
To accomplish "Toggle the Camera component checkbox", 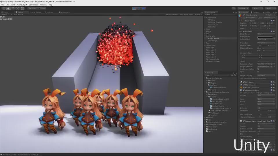I will [244, 31].
